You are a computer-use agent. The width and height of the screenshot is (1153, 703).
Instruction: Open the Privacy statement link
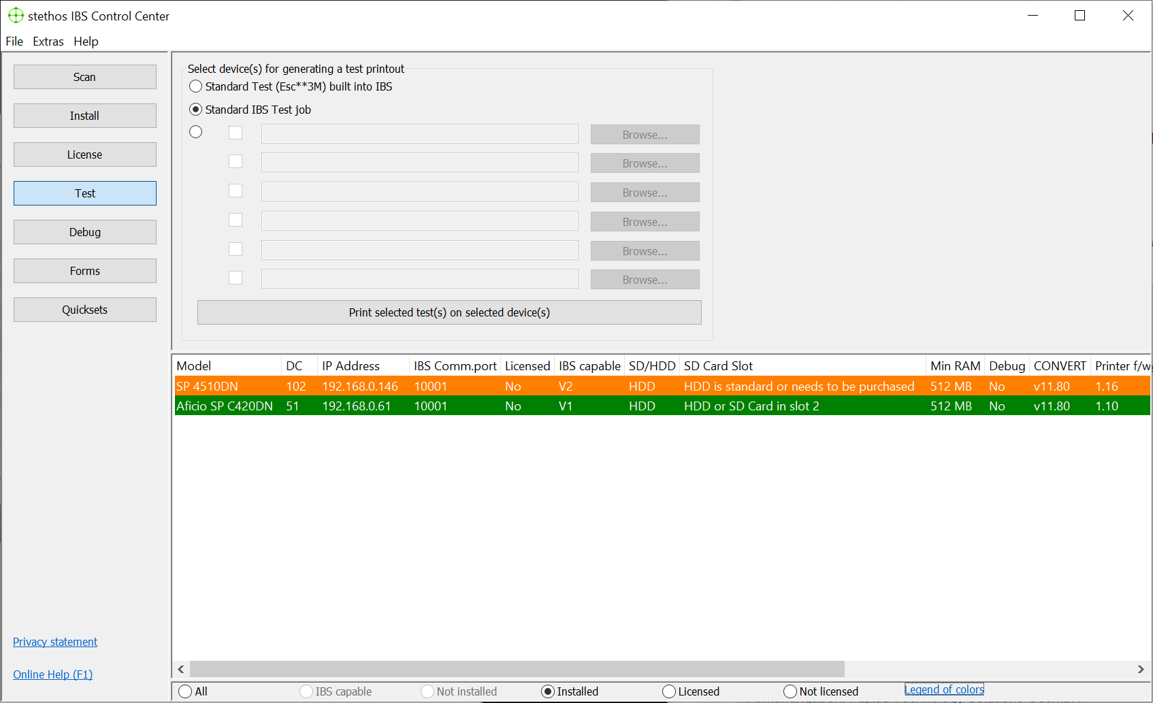click(55, 642)
